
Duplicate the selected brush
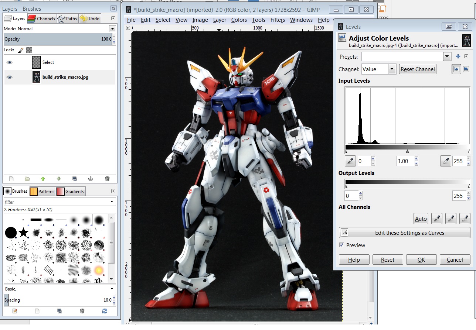coord(59,311)
